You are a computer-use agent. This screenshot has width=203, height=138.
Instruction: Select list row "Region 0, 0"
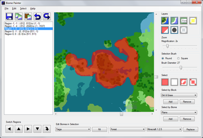pos(29,34)
